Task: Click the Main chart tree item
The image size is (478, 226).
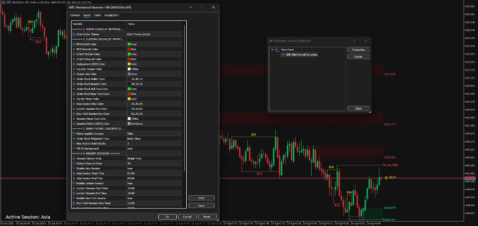Action: click(x=287, y=50)
